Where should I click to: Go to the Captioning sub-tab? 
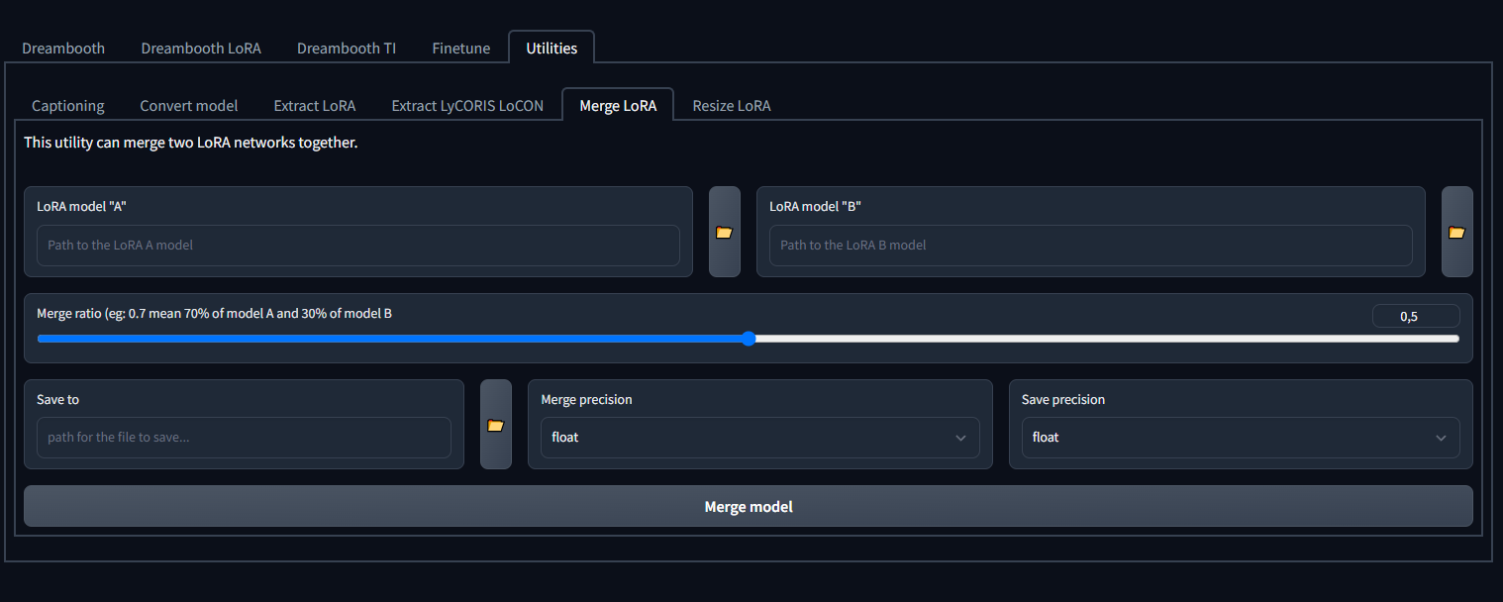(x=68, y=105)
